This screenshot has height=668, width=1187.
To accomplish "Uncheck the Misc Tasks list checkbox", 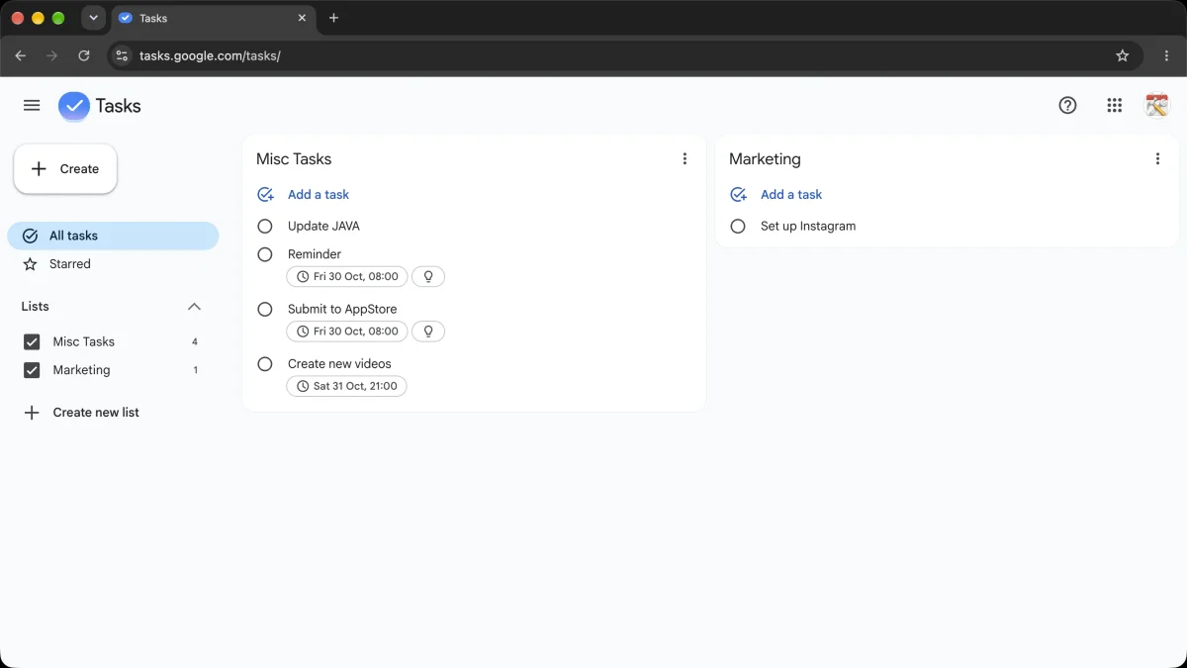I will [32, 341].
